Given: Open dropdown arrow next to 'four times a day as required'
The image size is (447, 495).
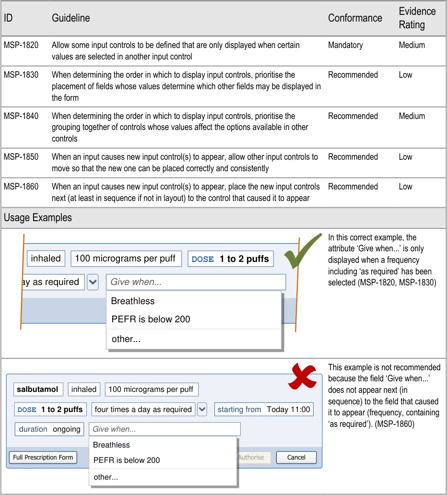Looking at the screenshot, I should click(x=202, y=410).
